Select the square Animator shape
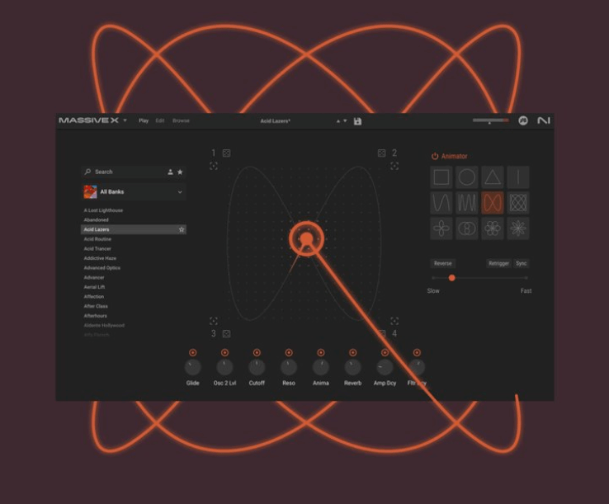Viewport: 609px width, 504px height. [x=441, y=177]
